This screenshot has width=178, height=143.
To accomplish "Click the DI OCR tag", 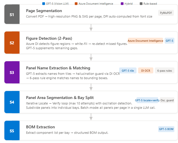I will (145, 70).
